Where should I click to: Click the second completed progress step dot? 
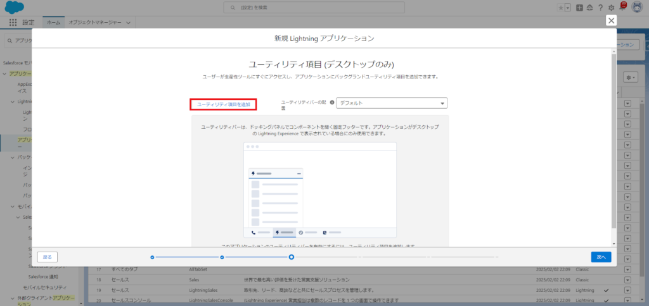tap(222, 257)
